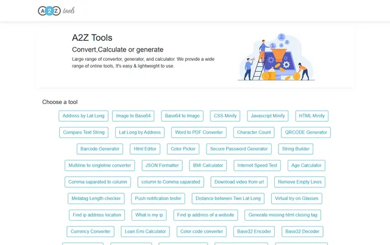Select the Barcode Generator tool
The width and height of the screenshot is (390, 245).
click(x=100, y=149)
